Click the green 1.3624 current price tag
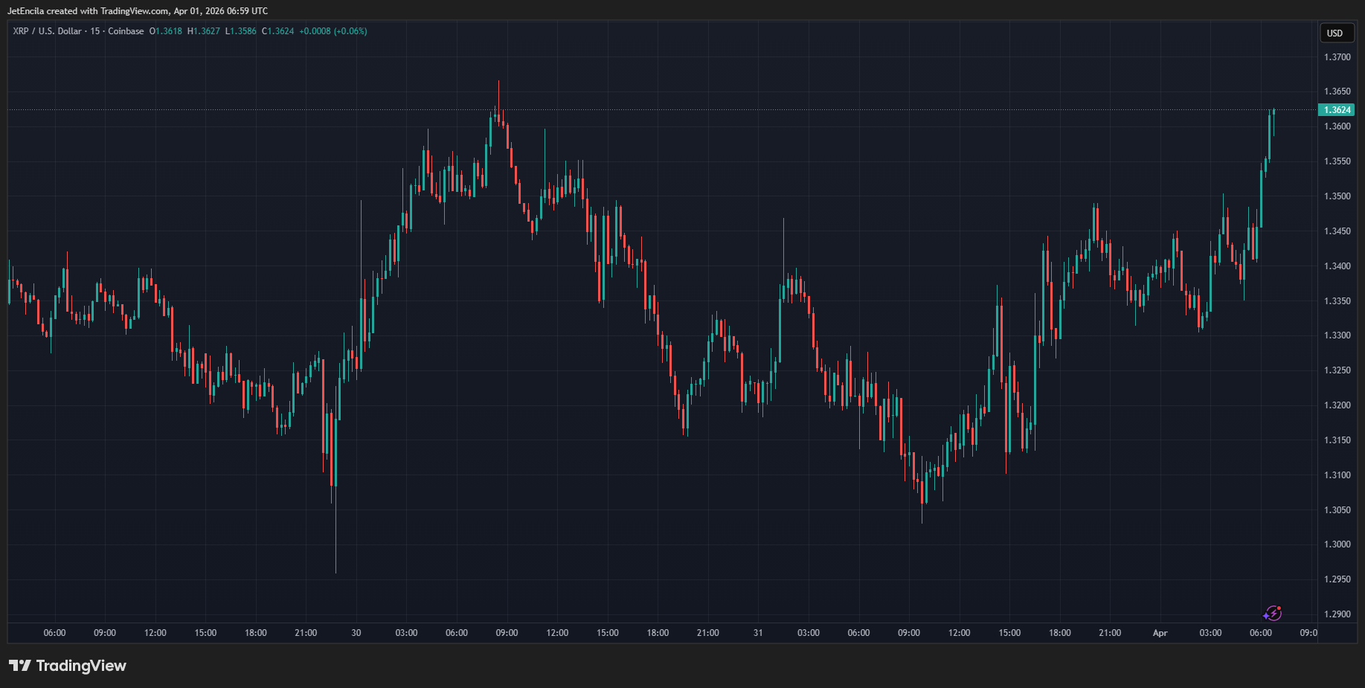1365x688 pixels. tap(1337, 110)
